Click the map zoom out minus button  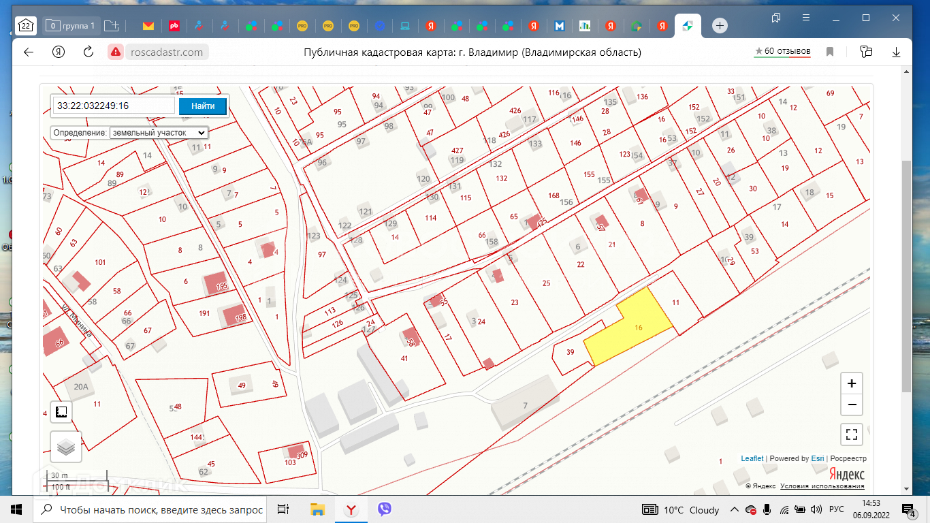coord(852,405)
